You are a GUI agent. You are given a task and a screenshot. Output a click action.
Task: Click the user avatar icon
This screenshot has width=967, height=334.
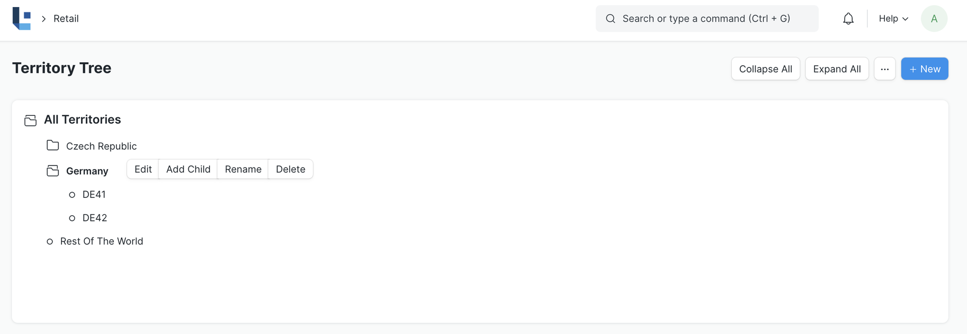coord(934,19)
